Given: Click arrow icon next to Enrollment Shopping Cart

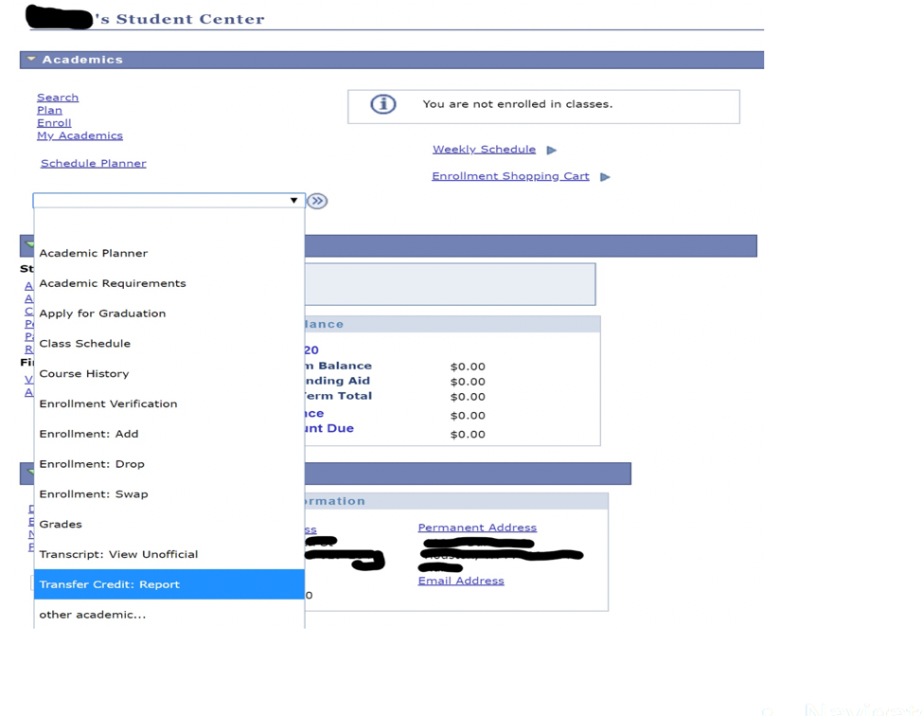Looking at the screenshot, I should click(605, 177).
